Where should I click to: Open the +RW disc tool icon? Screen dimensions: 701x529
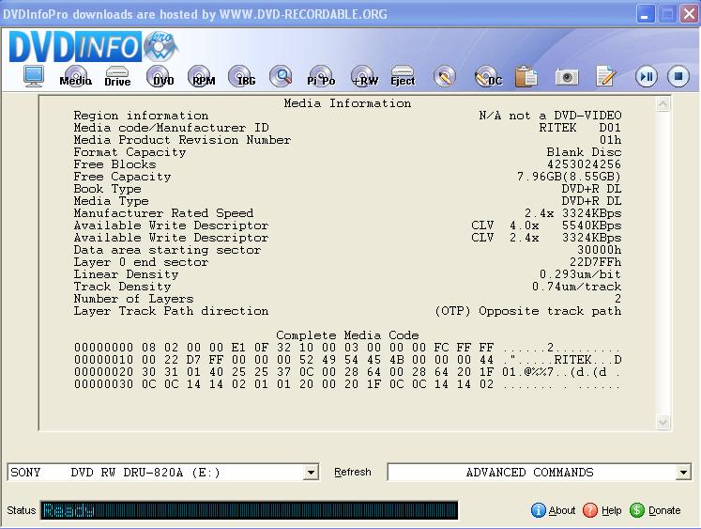pyautogui.click(x=364, y=76)
